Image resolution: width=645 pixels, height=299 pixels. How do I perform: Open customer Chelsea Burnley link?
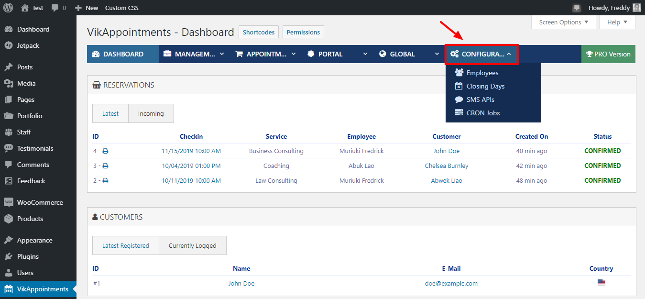(446, 166)
